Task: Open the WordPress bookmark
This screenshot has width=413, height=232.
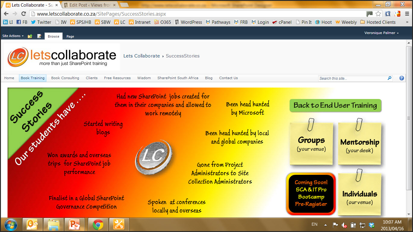Action: point(188,22)
